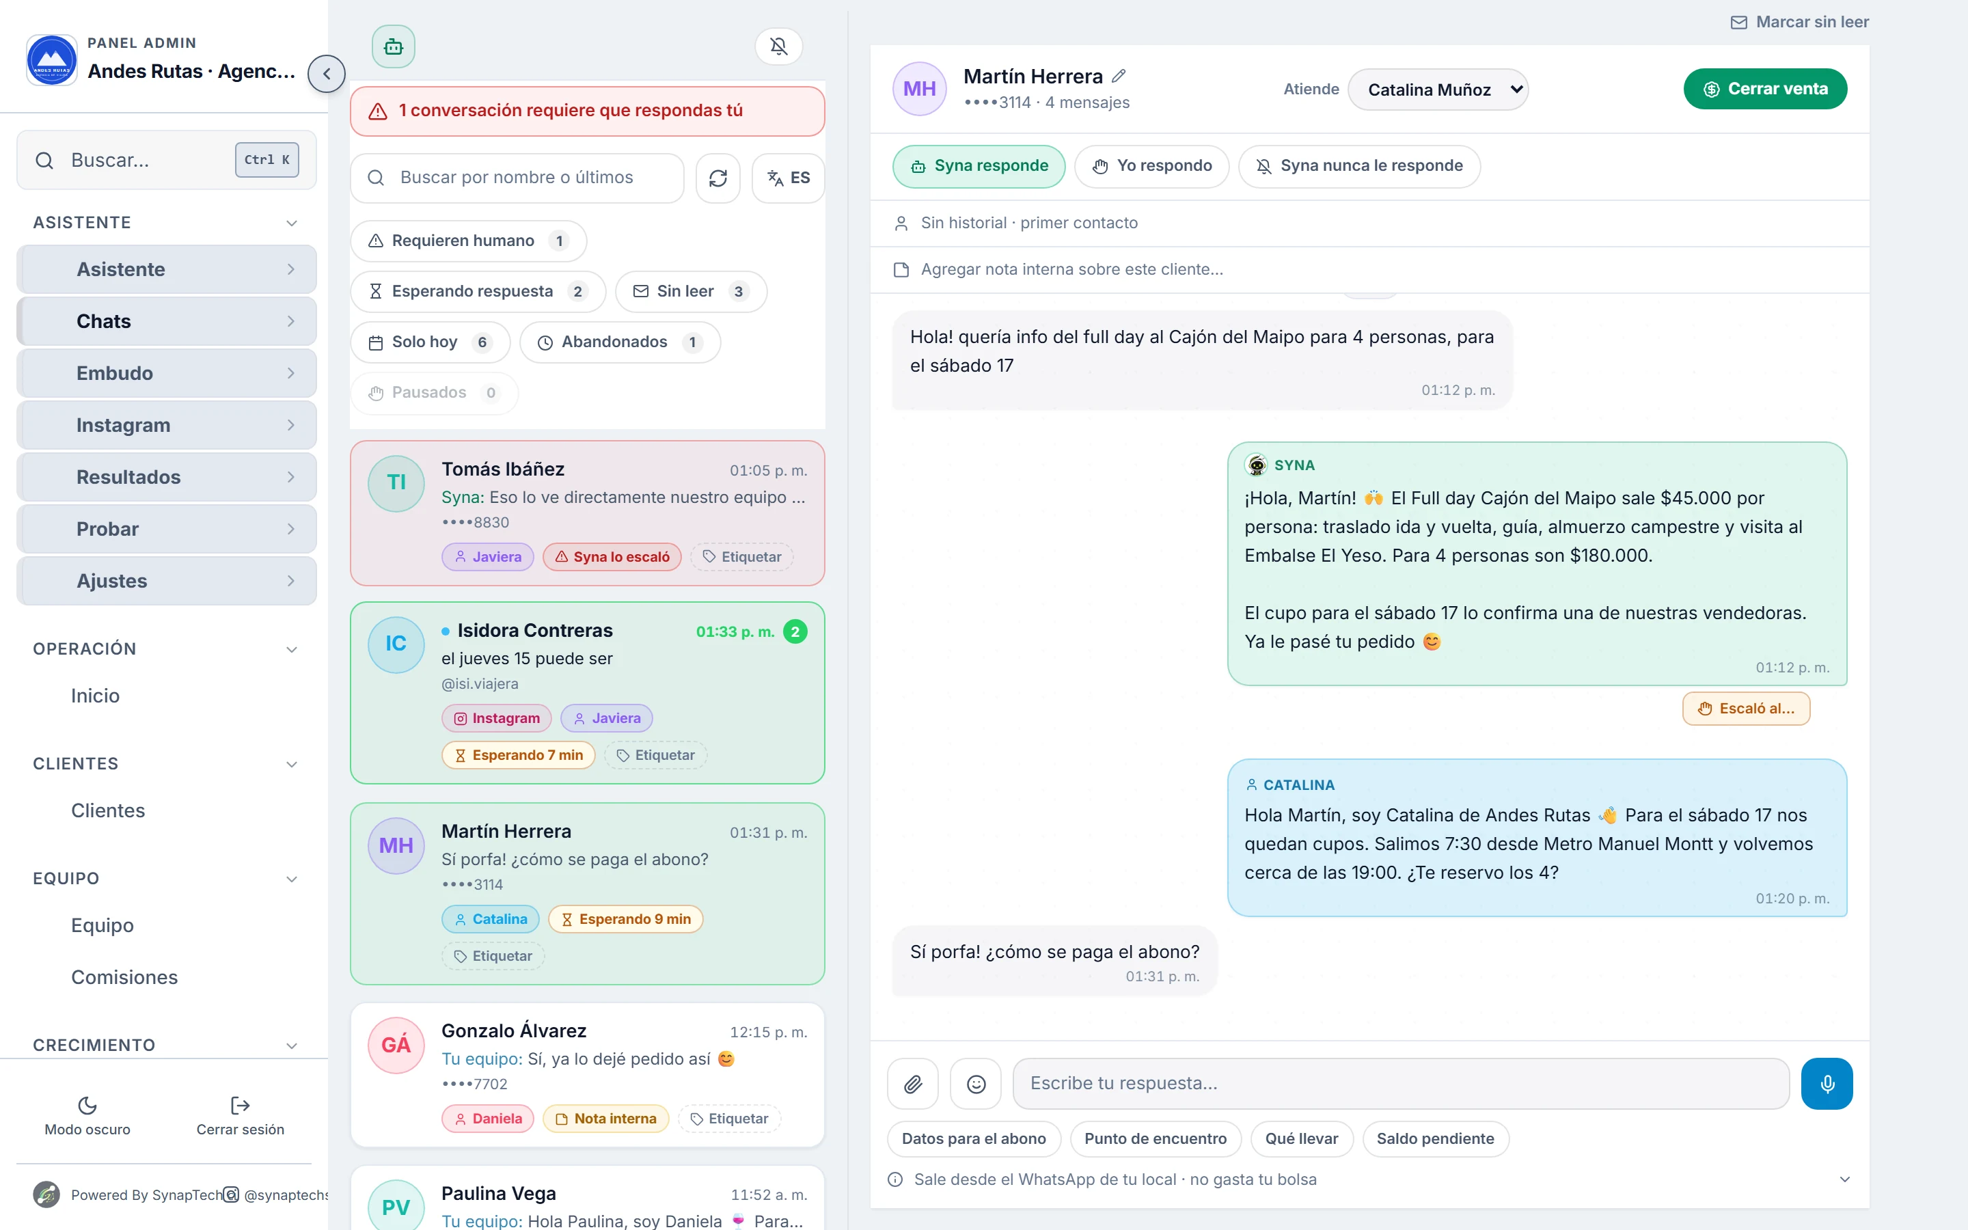Toggle Esperando respuesta filter
This screenshot has width=1968, height=1230.
tap(478, 291)
